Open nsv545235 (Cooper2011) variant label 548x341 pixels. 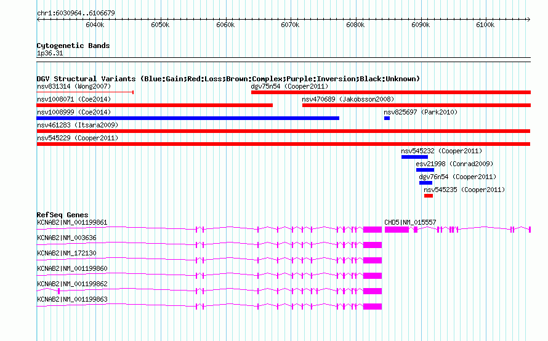click(x=464, y=190)
